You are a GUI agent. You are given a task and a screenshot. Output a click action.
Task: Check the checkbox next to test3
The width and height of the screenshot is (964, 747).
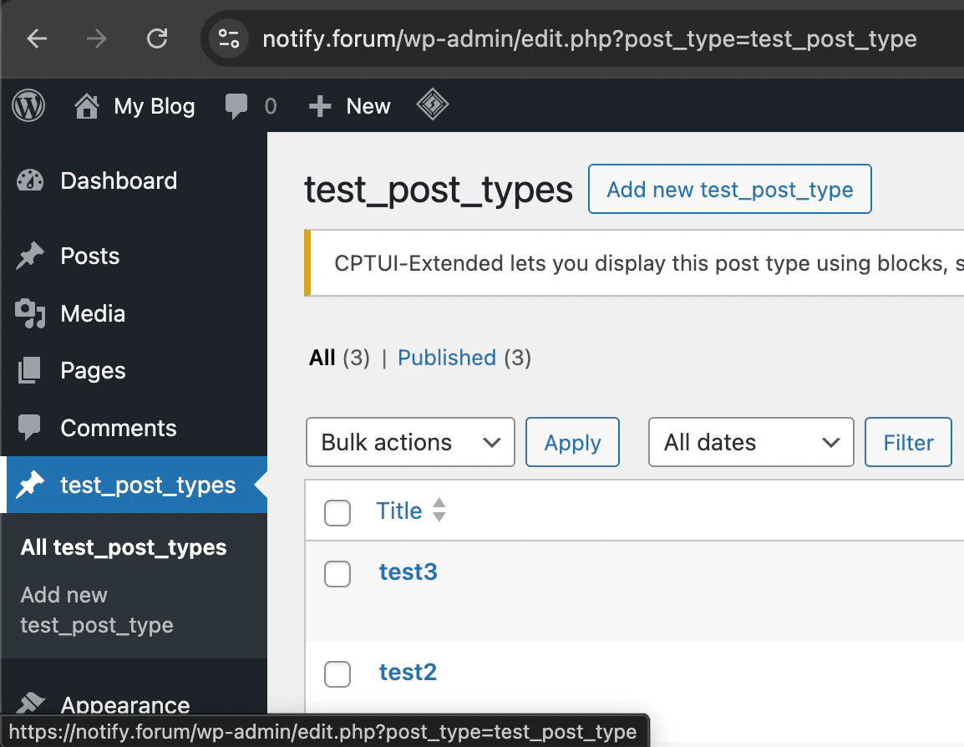(337, 574)
